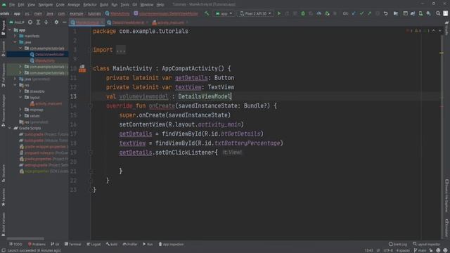The height and width of the screenshot is (253, 450).
Task: Click the Project panel horizontal scrollbar
Action: point(25,239)
